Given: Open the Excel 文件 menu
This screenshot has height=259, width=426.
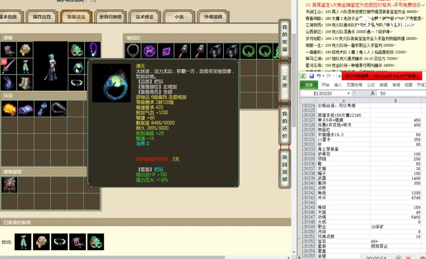Looking at the screenshot, I should pyautogui.click(x=309, y=85).
